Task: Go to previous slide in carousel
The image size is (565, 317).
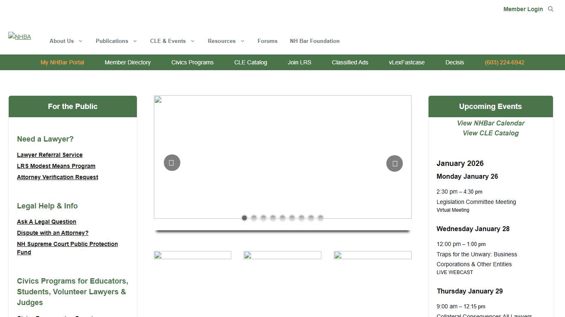Action: (x=172, y=163)
